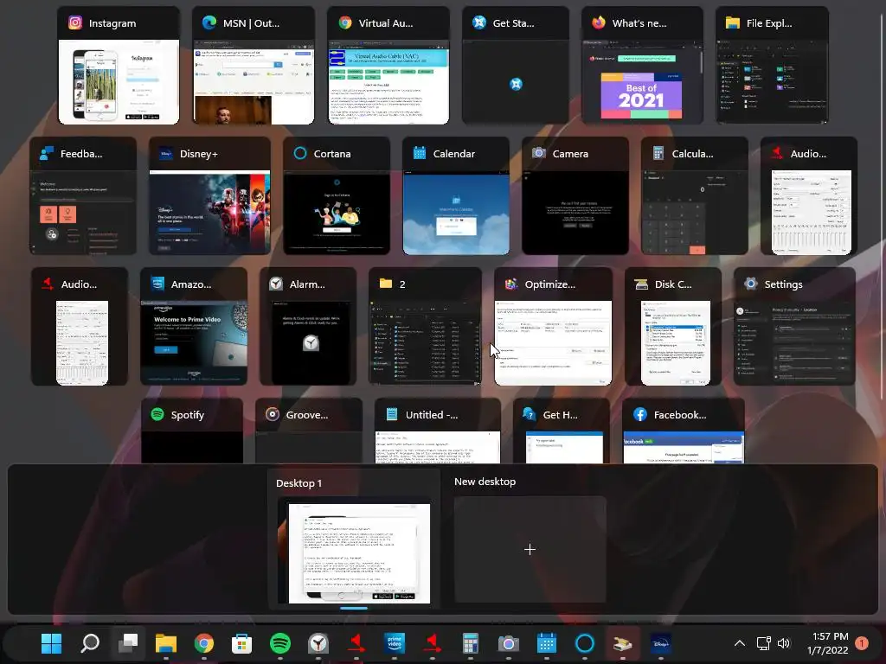Open Calculator from the taskbar

click(471, 643)
